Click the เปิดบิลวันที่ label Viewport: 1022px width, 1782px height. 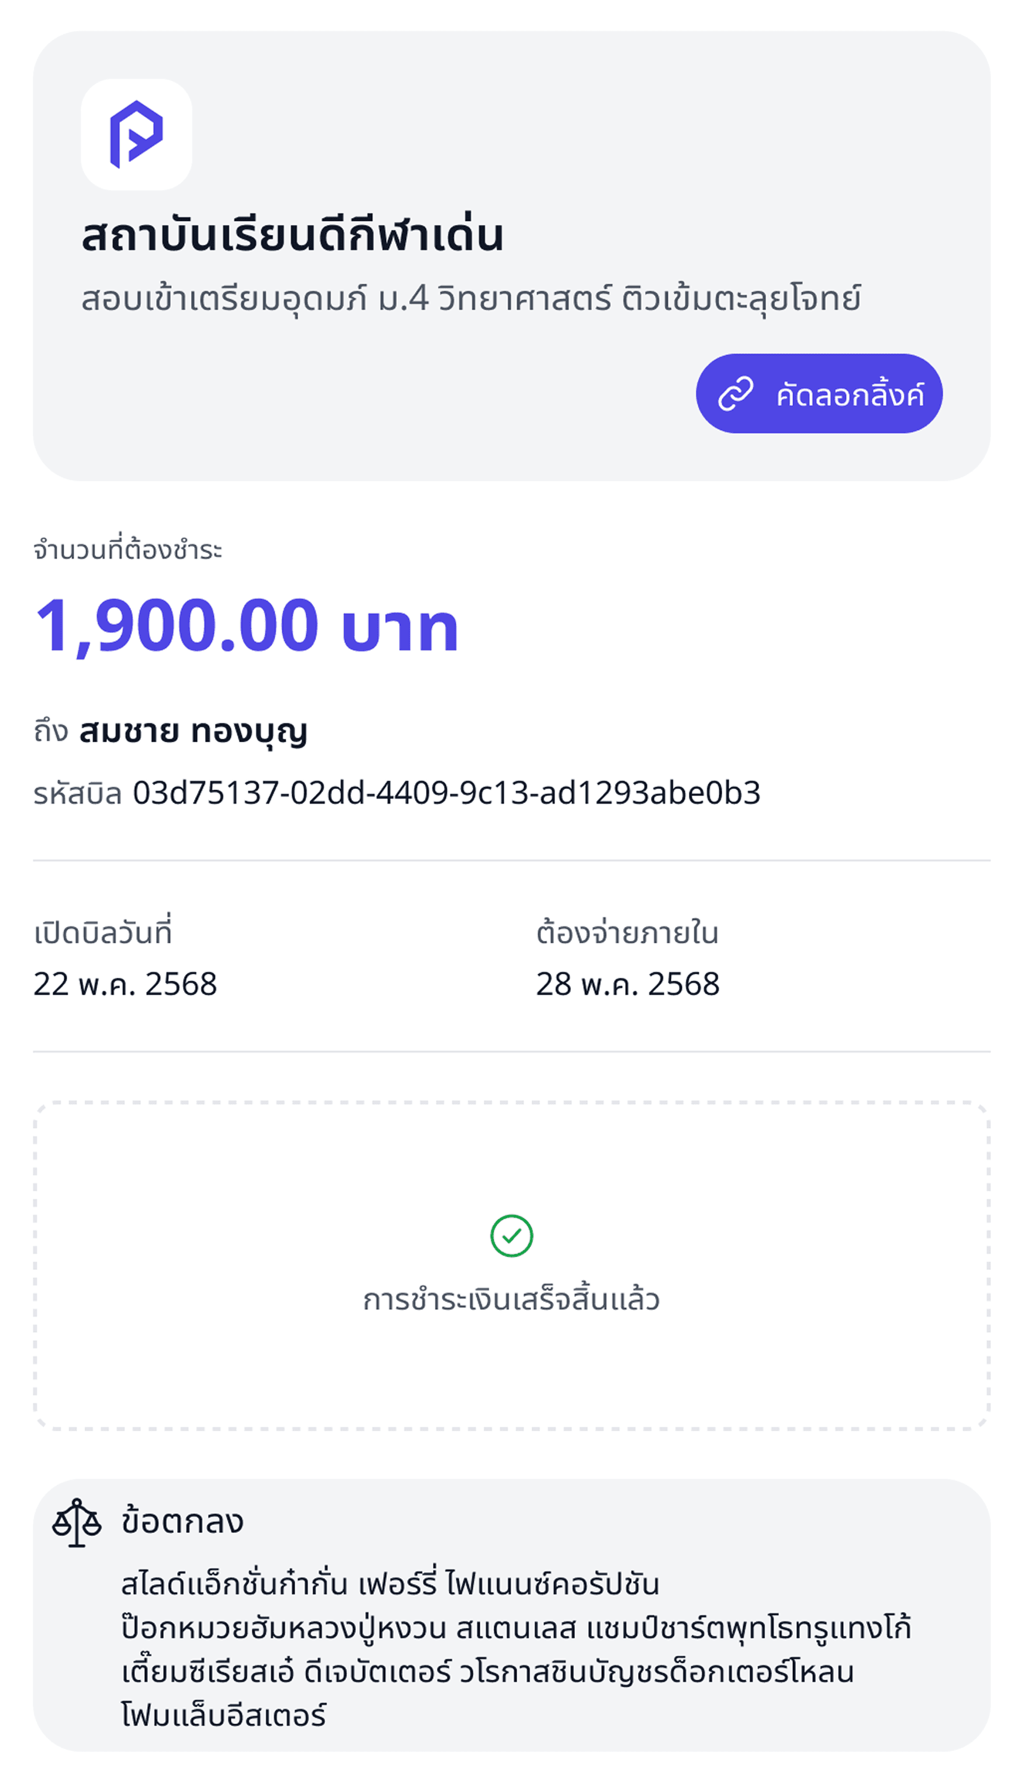point(102,932)
